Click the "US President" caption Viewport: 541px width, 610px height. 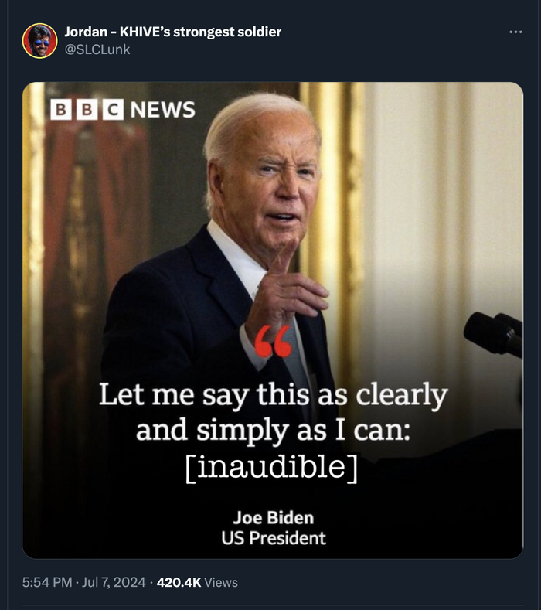273,538
